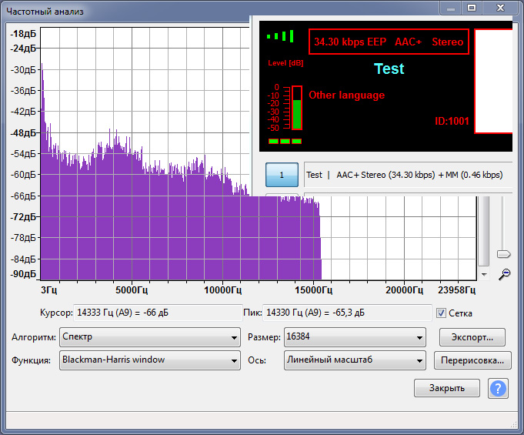Click the vertical scrollbar track beside the graph
This screenshot has width=524, height=435.
coord(484,231)
